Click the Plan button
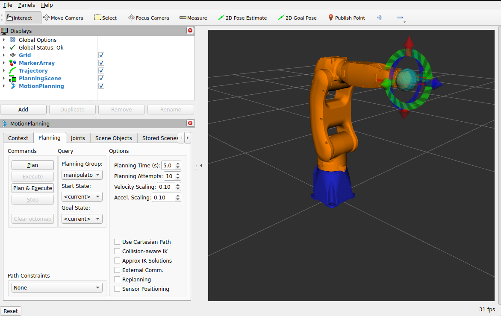This screenshot has height=316, width=501. click(x=32, y=165)
